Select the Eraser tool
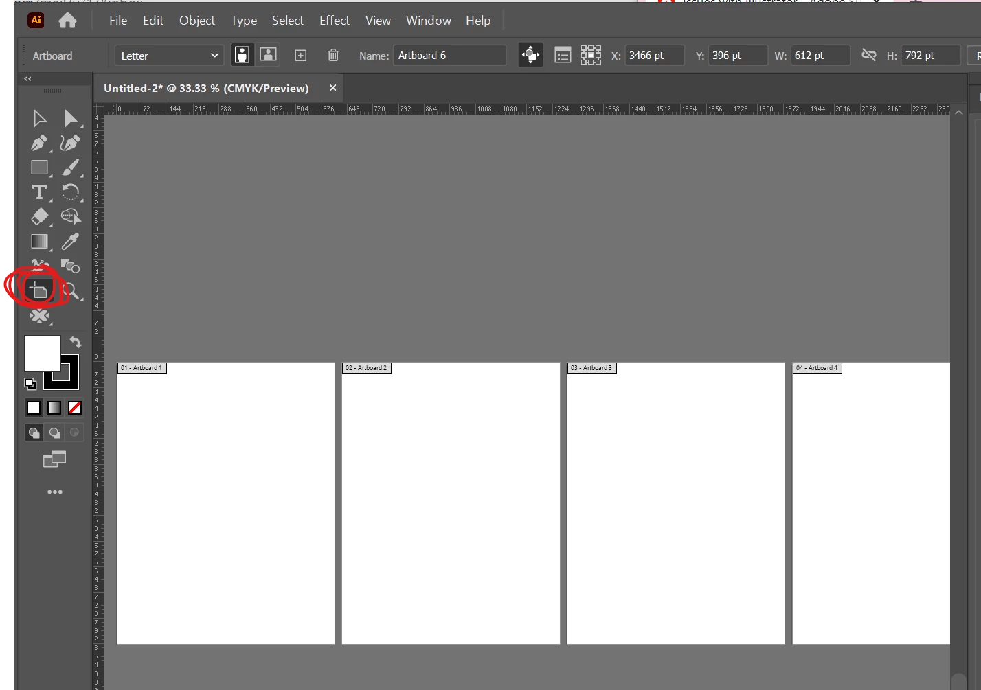 tap(39, 217)
